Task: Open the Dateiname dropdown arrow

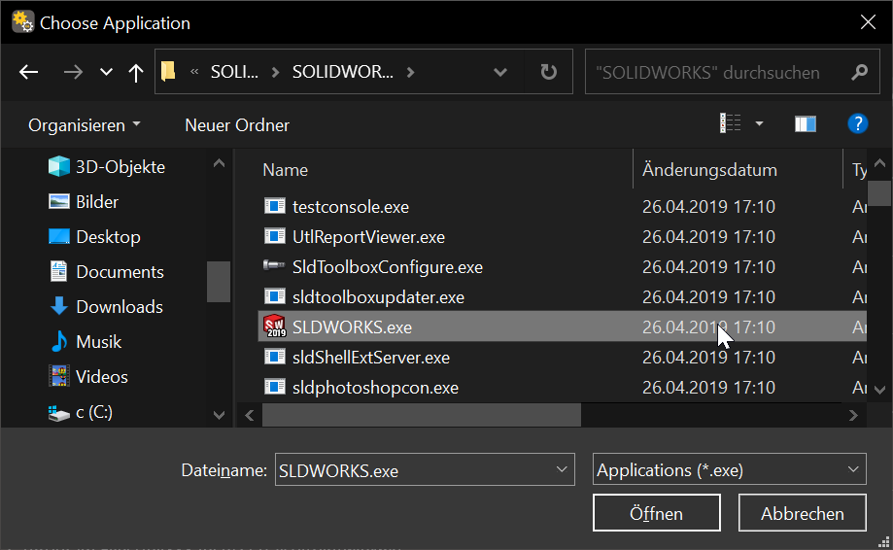Action: pyautogui.click(x=562, y=469)
